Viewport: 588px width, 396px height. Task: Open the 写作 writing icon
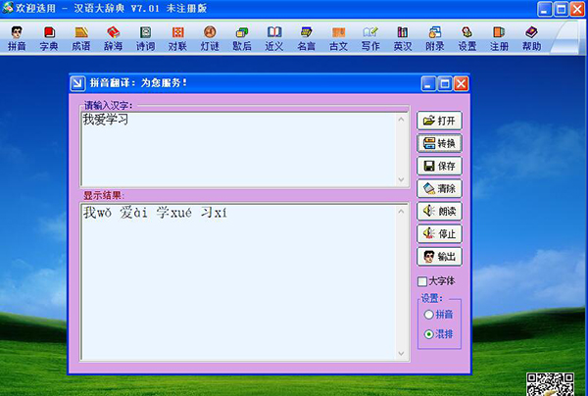pyautogui.click(x=370, y=38)
